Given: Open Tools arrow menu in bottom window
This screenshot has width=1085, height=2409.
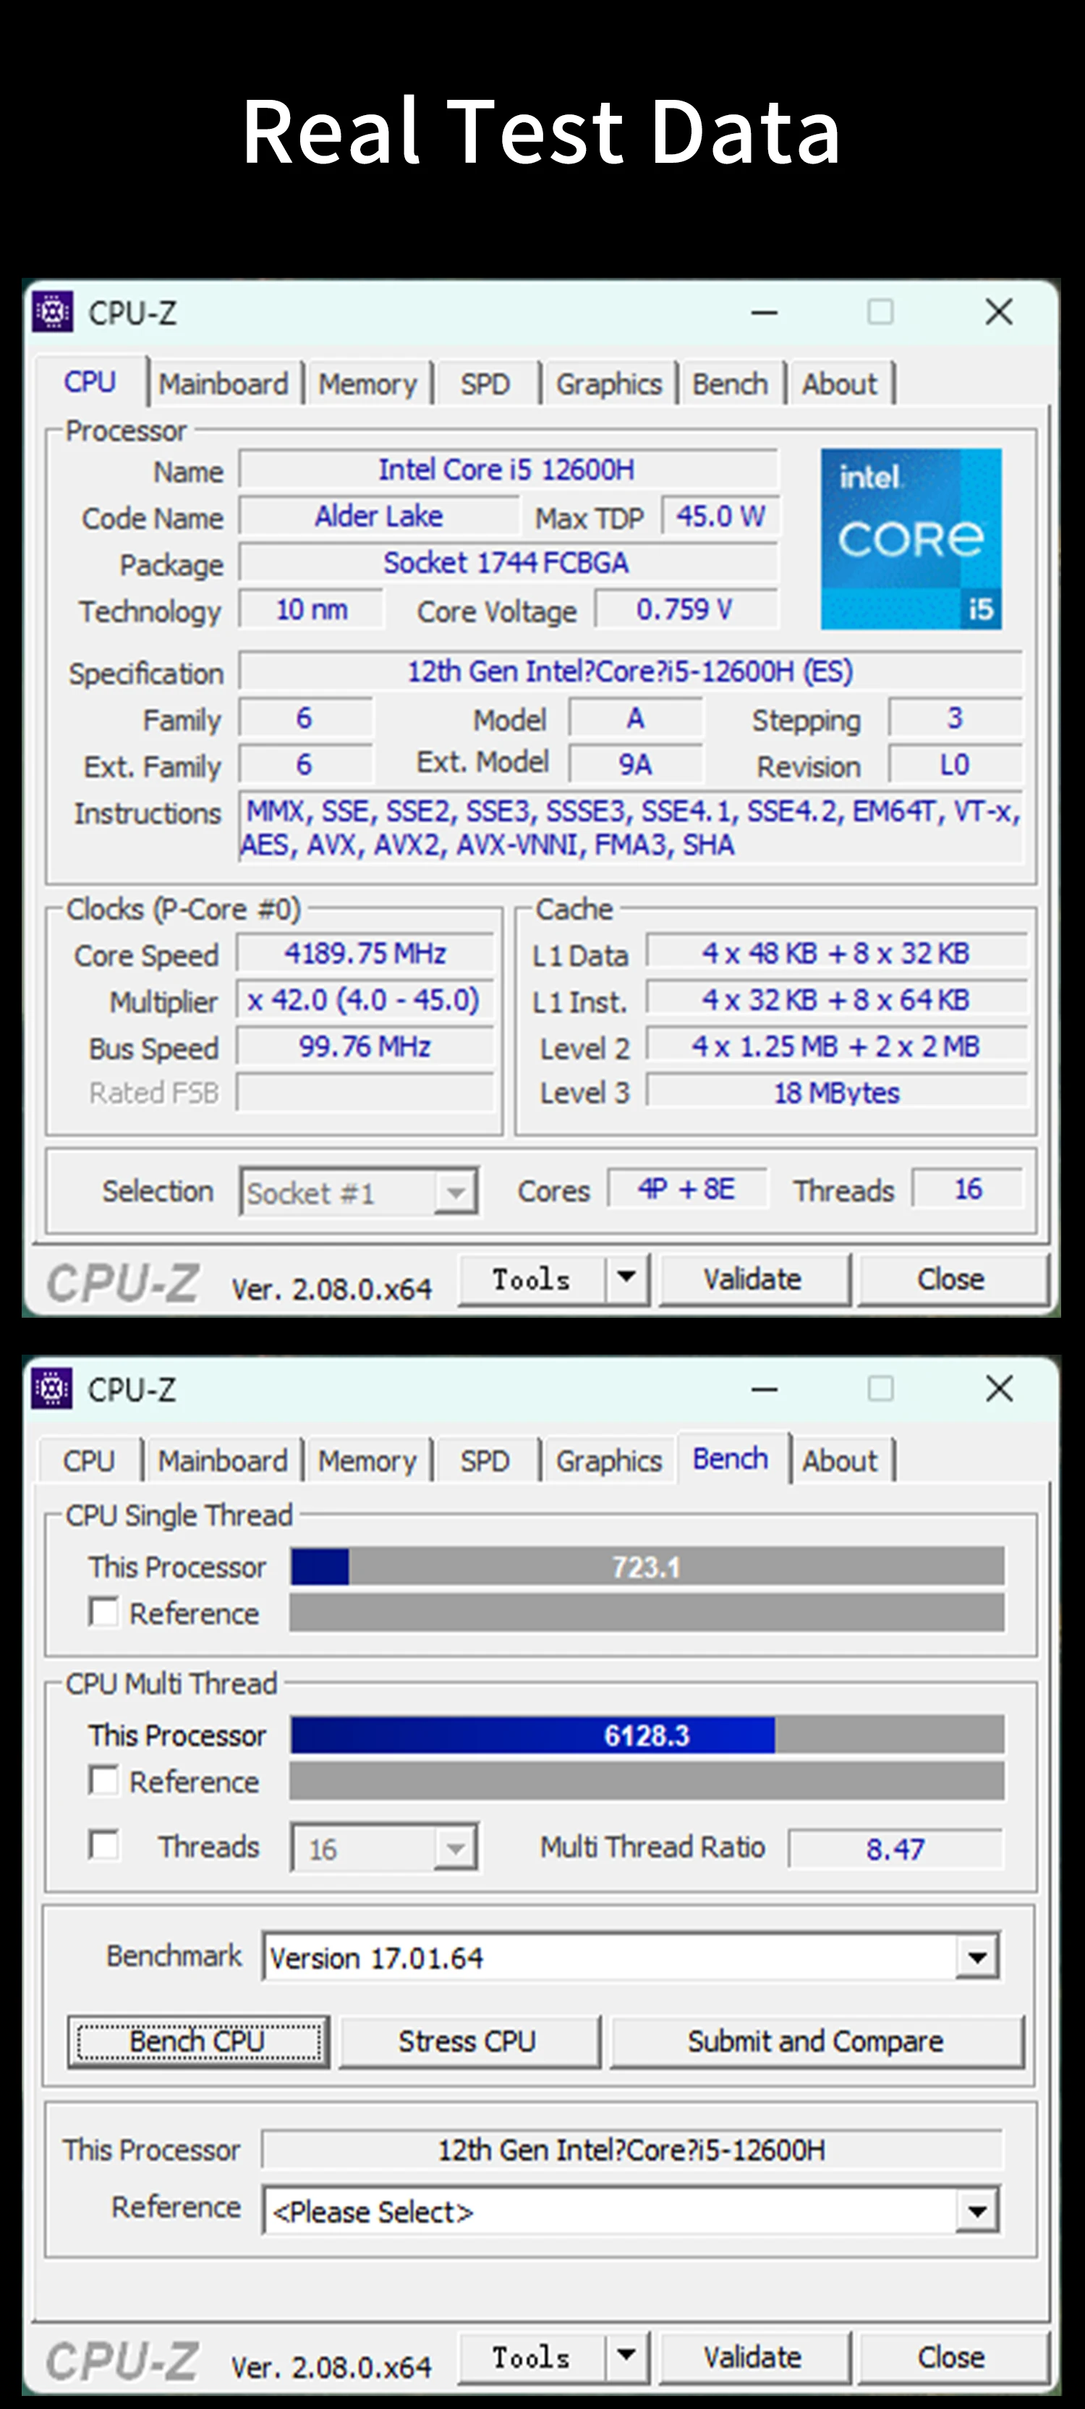Looking at the screenshot, I should [x=627, y=2355].
